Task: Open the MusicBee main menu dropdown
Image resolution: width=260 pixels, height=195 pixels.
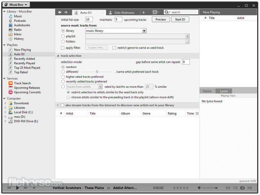Action: (x=16, y=4)
